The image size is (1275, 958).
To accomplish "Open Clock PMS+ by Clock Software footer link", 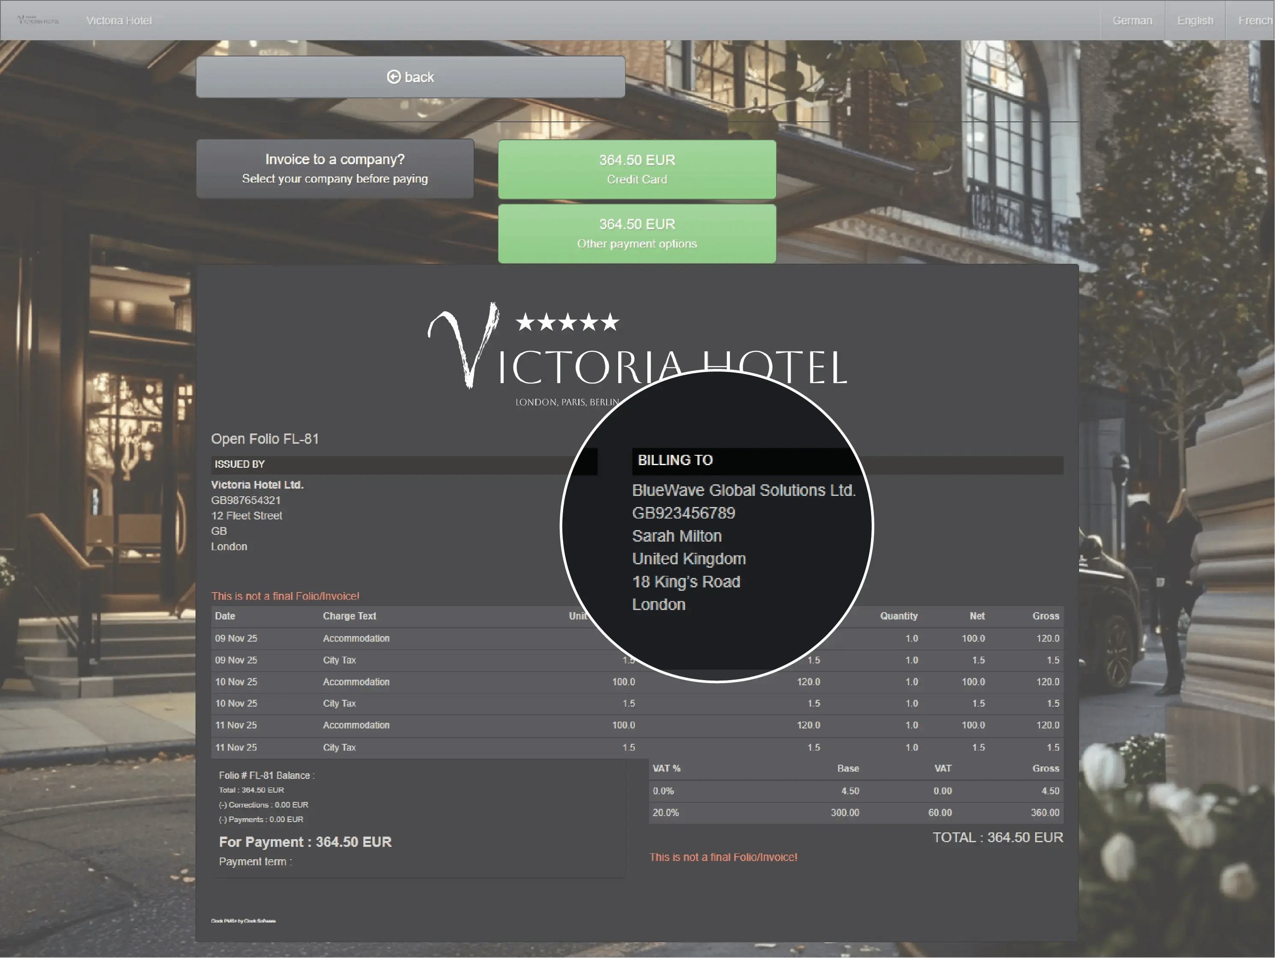I will (x=243, y=920).
